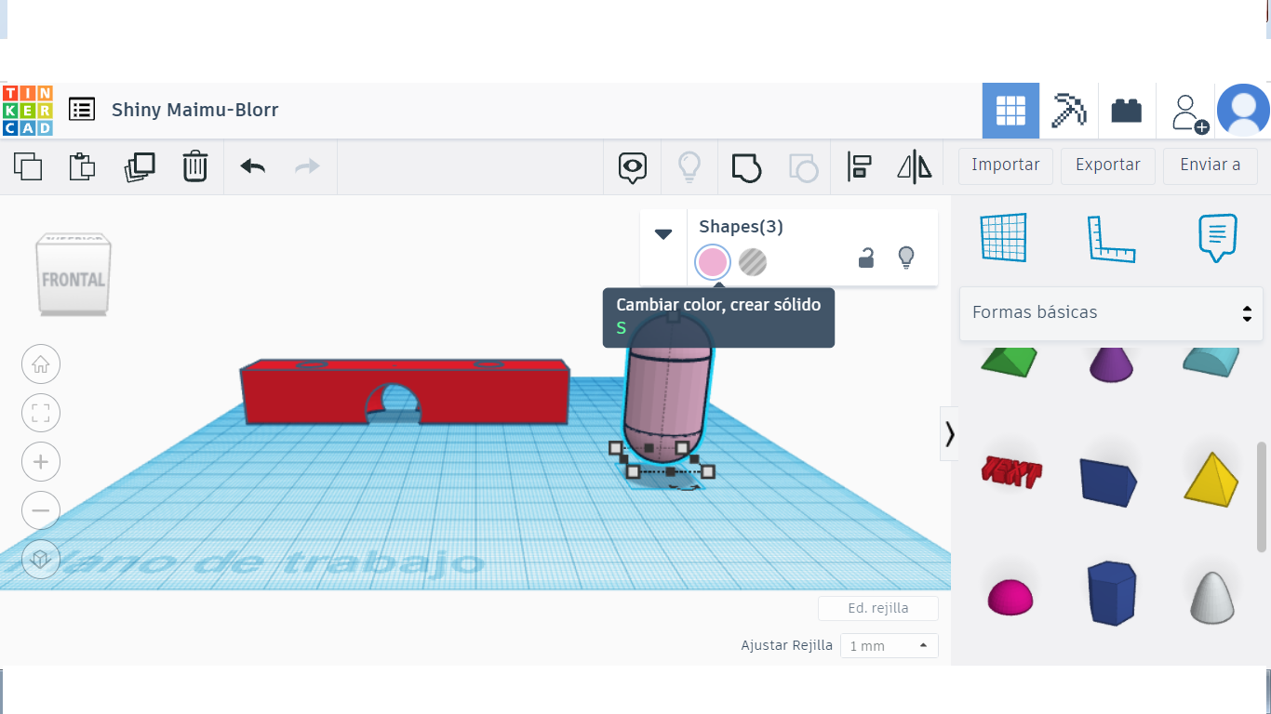Pick the red TEXT shape
This screenshot has height=714, width=1271.
[1010, 472]
